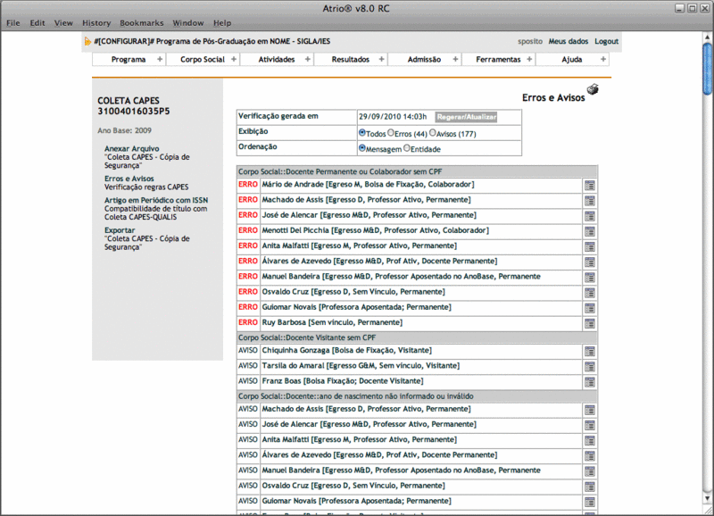
Task: Click the Logout link
Action: pos(606,42)
